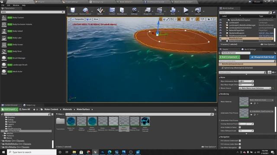The width and height of the screenshot is (277, 155).
Task: Open the Waves Source dropdown
Action: [255, 88]
